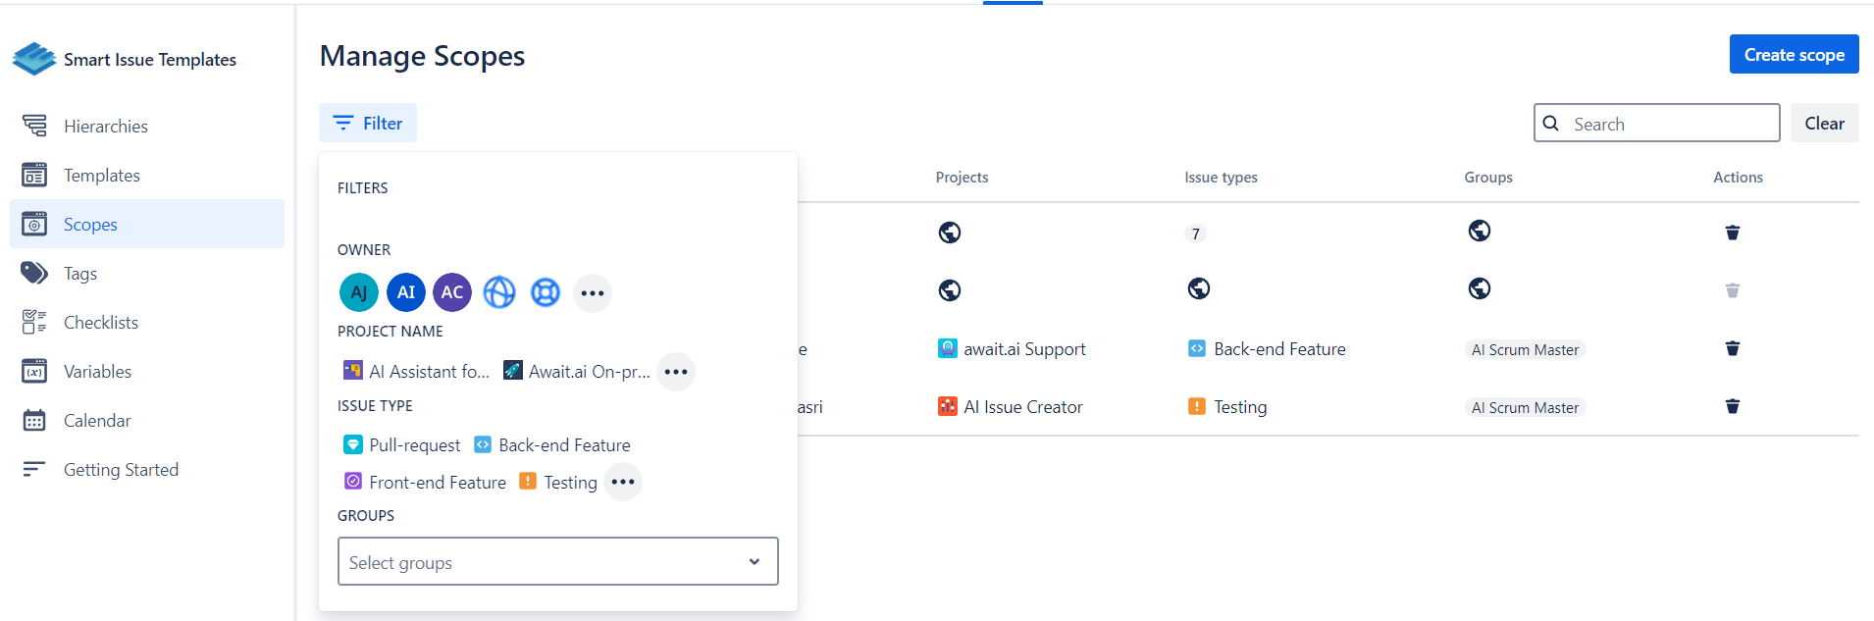Toggle the AC owner avatar filter

pyautogui.click(x=451, y=292)
